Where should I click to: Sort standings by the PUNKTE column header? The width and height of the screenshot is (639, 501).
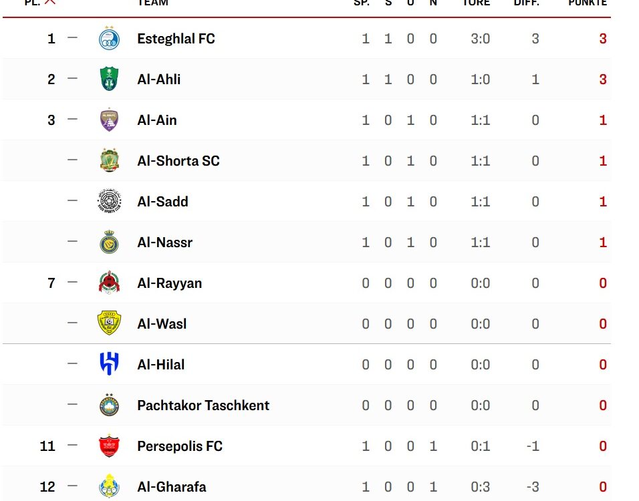(x=588, y=3)
